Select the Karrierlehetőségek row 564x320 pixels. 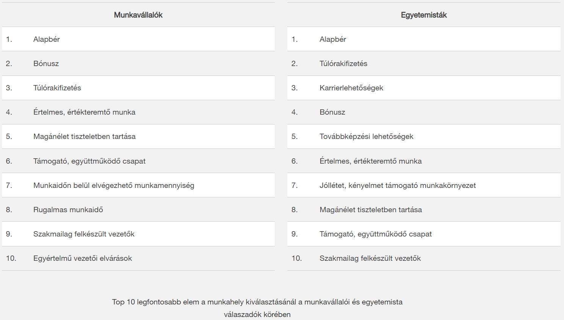351,88
